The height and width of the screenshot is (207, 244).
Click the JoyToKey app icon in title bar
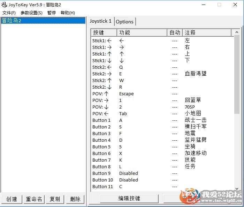click(x=4, y=5)
